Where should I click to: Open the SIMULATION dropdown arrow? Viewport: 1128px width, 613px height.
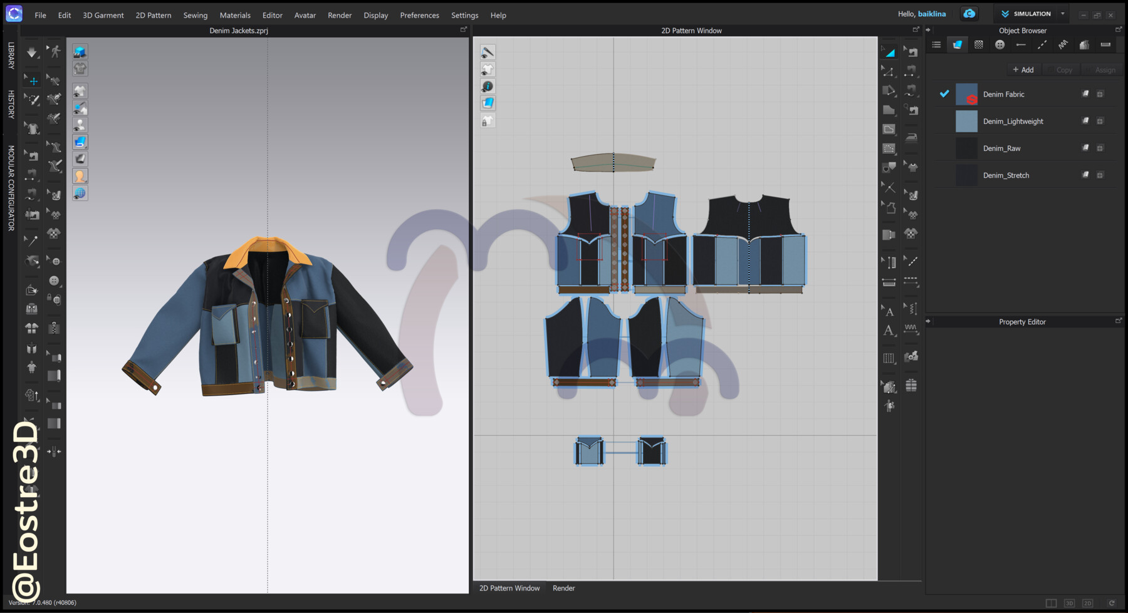1062,13
